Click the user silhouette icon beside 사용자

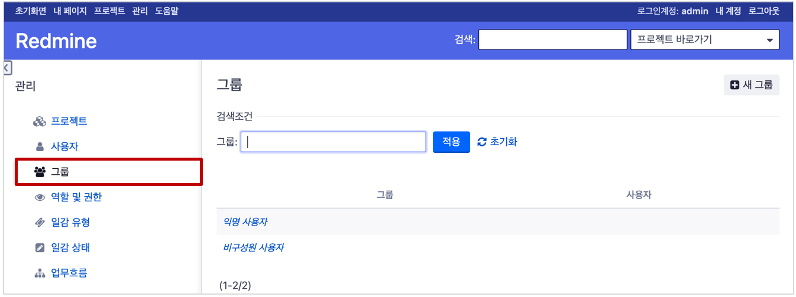[x=40, y=146]
